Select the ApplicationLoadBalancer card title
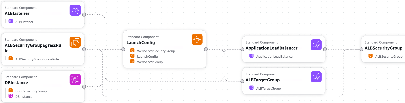Image resolution: width=405 pixels, height=103 pixels. click(x=272, y=48)
